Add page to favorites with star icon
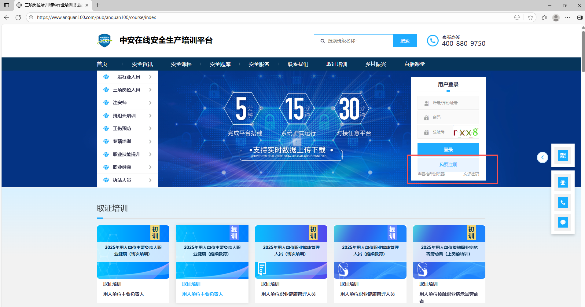Viewport: 585px width, 307px height. point(530,17)
